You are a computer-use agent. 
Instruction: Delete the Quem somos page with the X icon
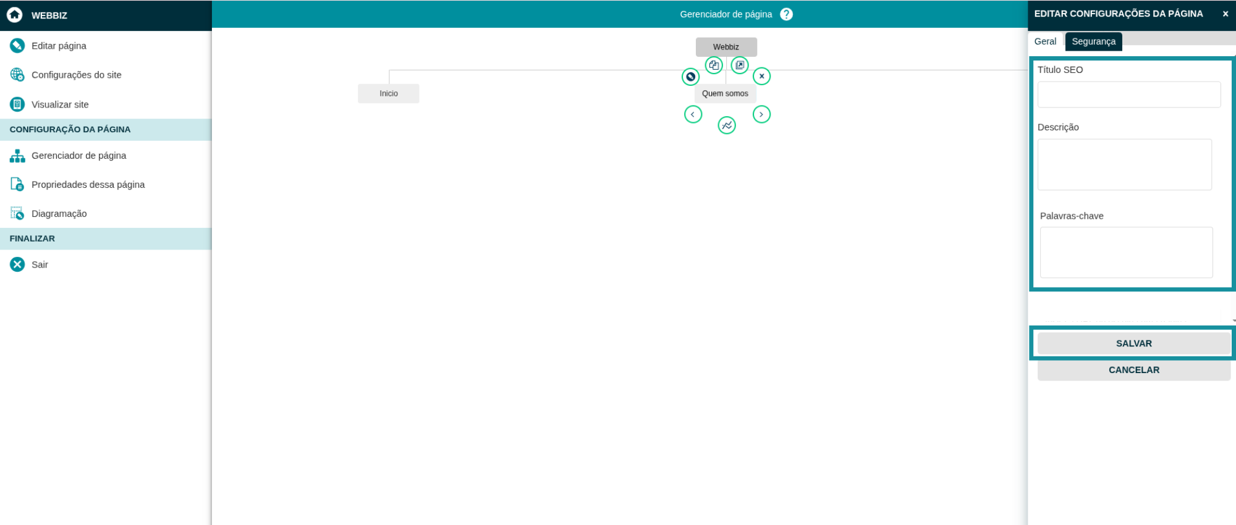pos(761,76)
